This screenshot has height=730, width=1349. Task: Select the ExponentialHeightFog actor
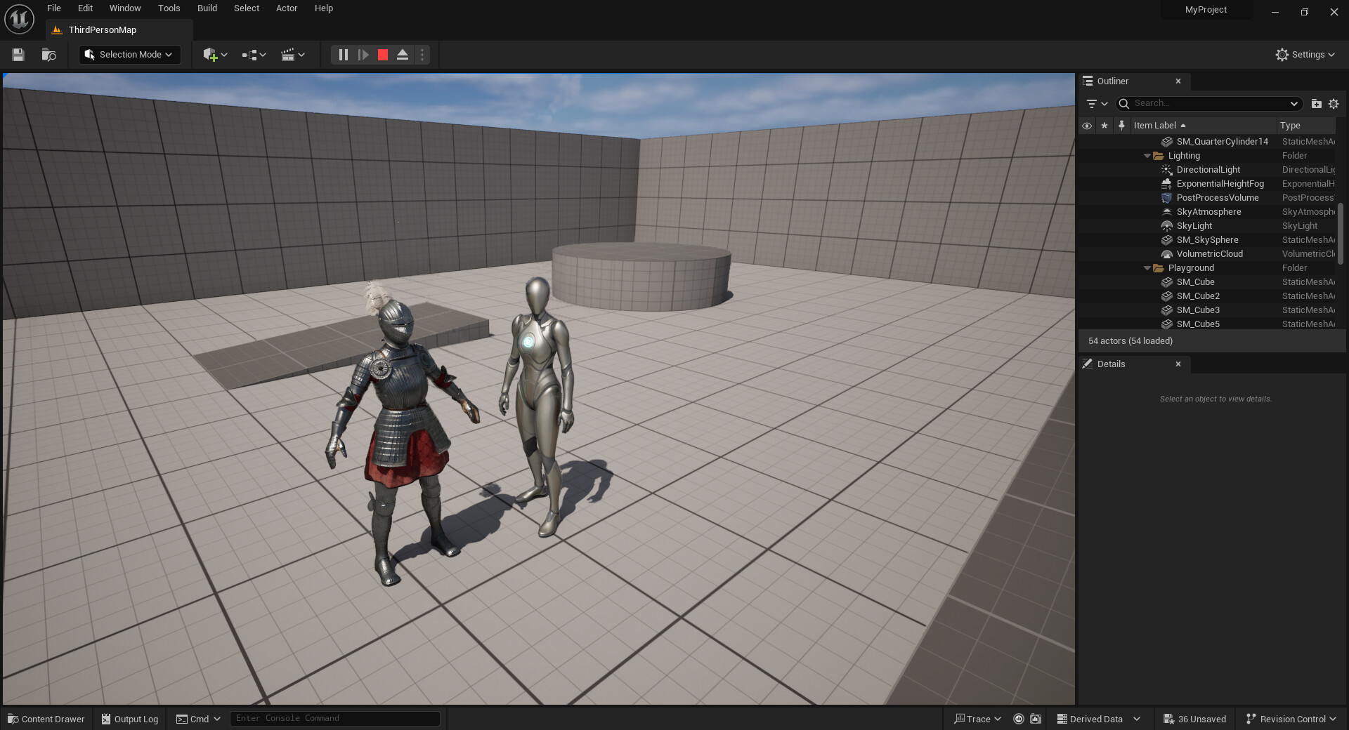click(1207, 184)
